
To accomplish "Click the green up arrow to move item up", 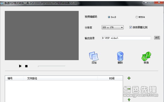I will click(129, 100).
